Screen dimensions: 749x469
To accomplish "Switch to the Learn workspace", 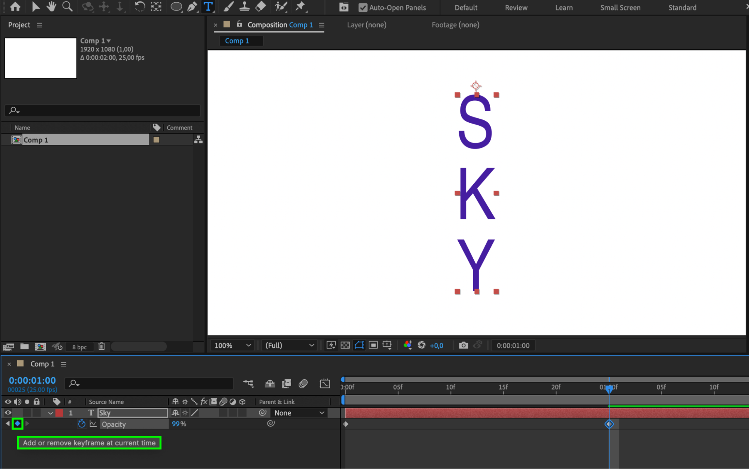I will coord(564,7).
